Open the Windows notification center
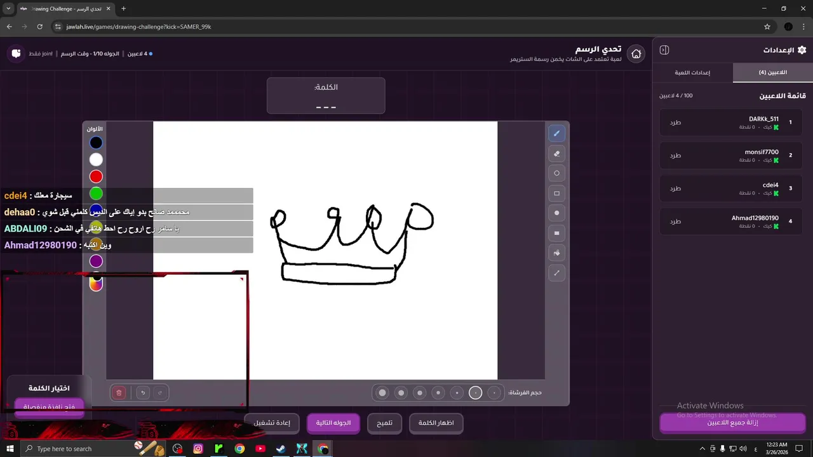The height and width of the screenshot is (457, 813). pyautogui.click(x=799, y=449)
